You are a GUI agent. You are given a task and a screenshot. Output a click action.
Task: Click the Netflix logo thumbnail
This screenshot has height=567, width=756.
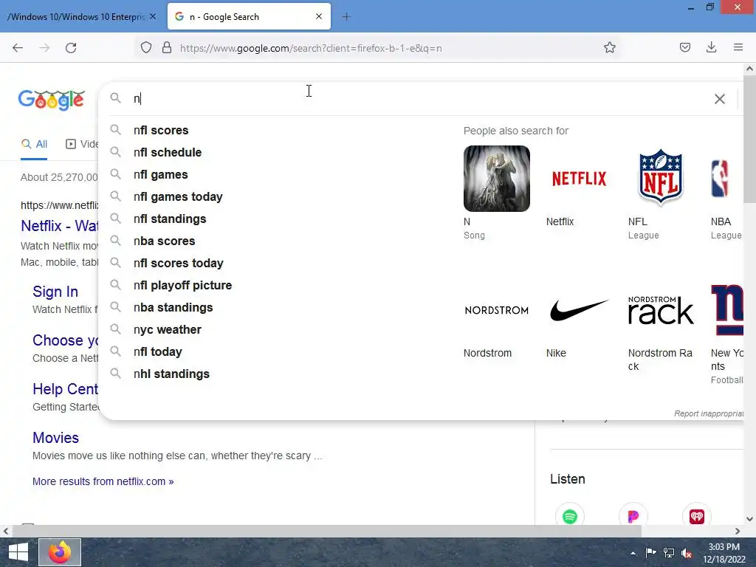579,179
